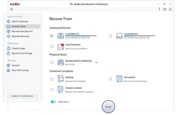Click 'Search for lost partitions' text
177x115 pixels.
tap(76, 49)
